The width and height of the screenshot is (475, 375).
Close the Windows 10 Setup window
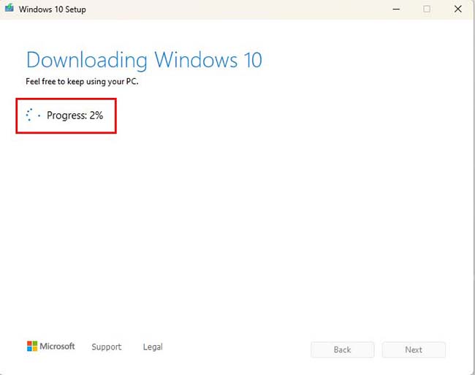click(458, 9)
